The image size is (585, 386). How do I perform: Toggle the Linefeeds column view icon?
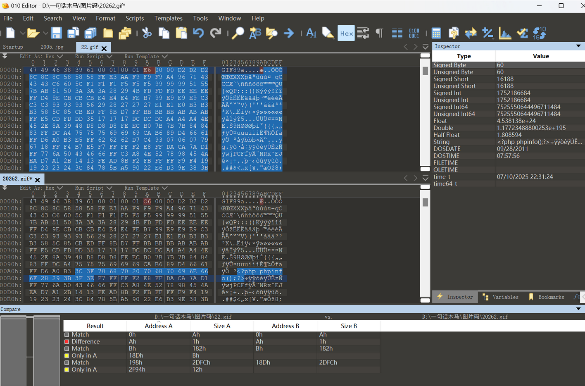coord(397,33)
